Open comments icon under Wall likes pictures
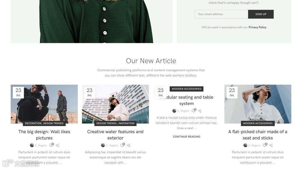 [x=51, y=145]
